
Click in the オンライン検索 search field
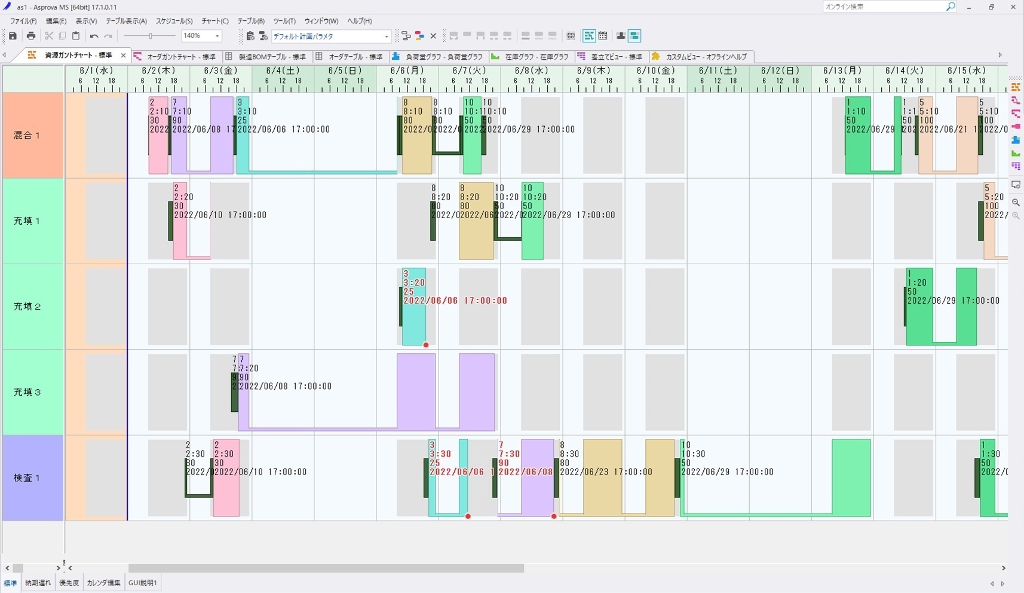(x=883, y=7)
